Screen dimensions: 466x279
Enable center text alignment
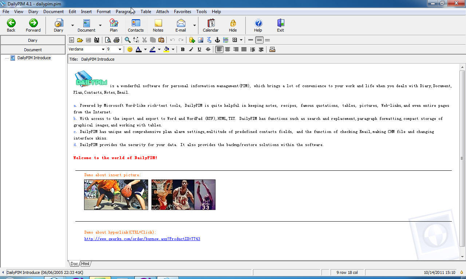pyautogui.click(x=228, y=49)
